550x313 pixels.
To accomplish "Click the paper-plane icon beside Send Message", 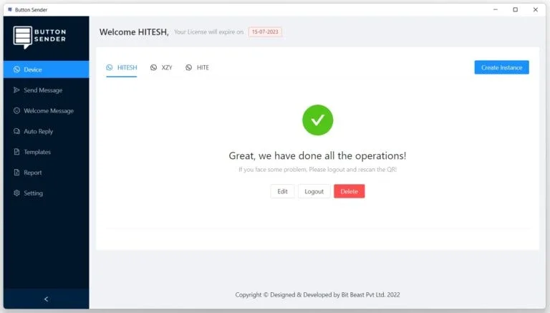I will 16,90.
